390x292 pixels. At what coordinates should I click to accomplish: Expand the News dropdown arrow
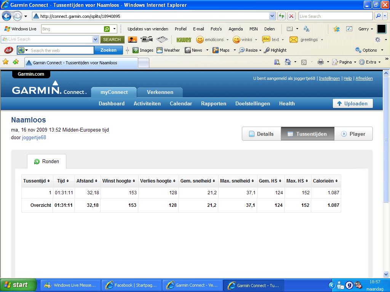tap(207, 50)
